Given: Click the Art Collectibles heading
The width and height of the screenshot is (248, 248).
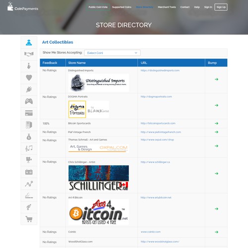Looking at the screenshot, I should click(58, 42).
